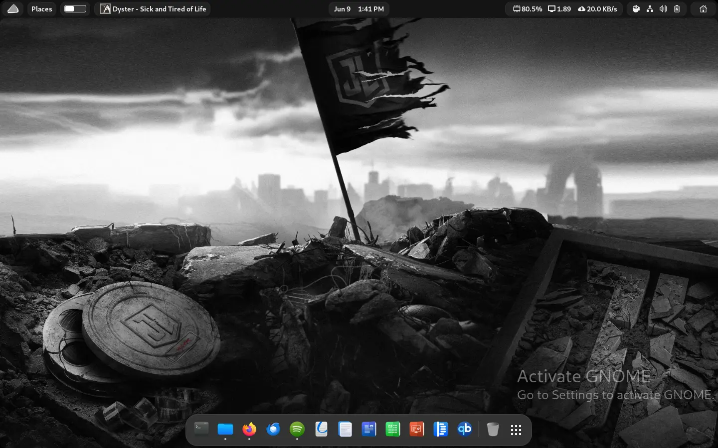Screen dimensions: 718x448
Task: Open the blue Files folder in dock
Action: pyautogui.click(x=225, y=429)
